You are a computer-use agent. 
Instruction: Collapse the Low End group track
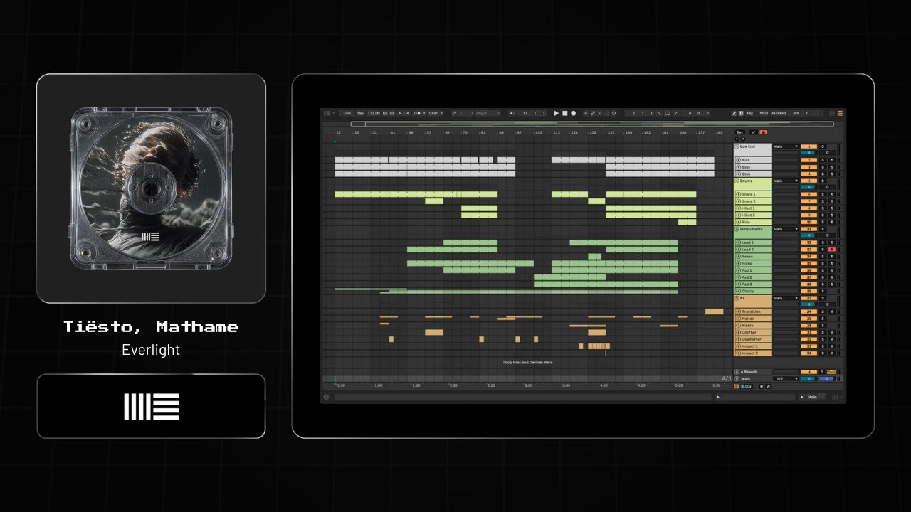tap(737, 146)
